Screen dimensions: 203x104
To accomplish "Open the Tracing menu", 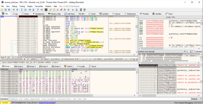I will (22, 6).
